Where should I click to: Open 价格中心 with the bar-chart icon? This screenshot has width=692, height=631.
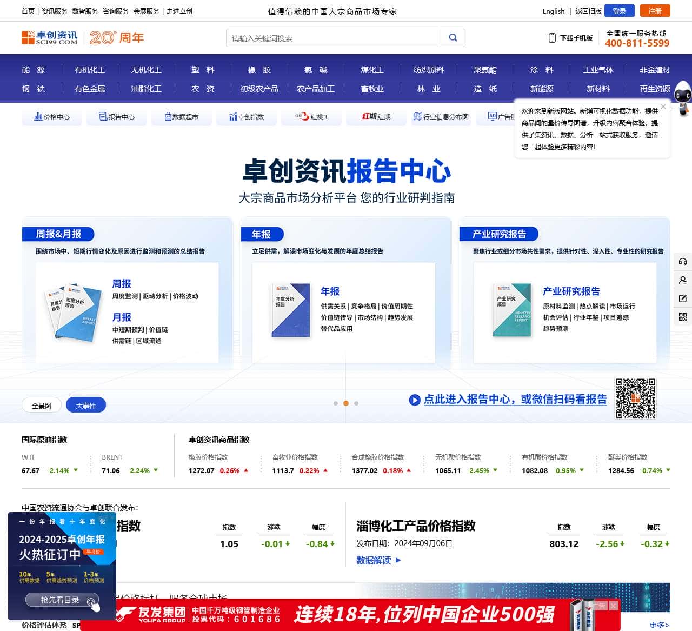pos(52,117)
